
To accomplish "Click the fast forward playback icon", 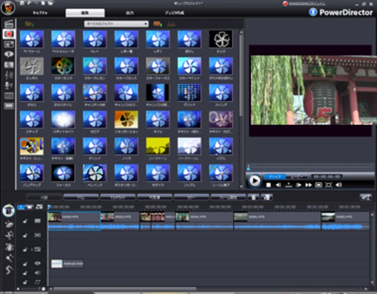I will pos(309,185).
